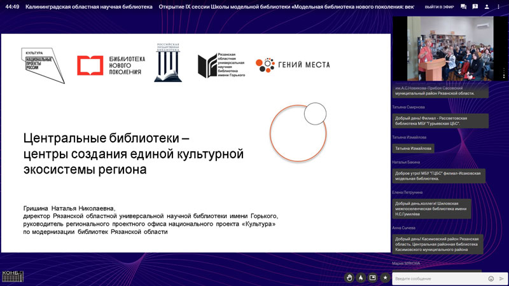509x286 pixels.
Task: Click the star reaction icon
Action: click(385, 278)
